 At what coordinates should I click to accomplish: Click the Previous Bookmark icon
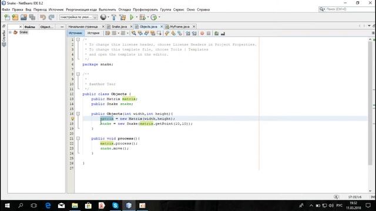167,33
